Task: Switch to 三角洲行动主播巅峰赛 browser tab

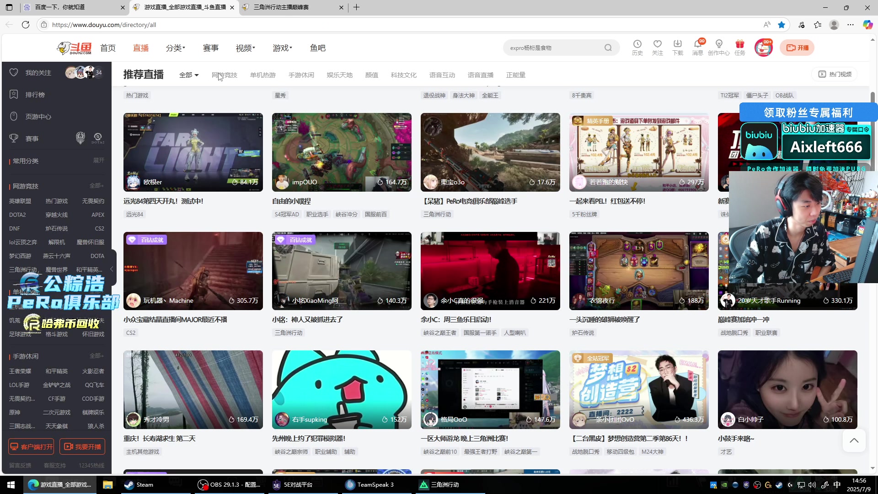Action: pos(293,7)
